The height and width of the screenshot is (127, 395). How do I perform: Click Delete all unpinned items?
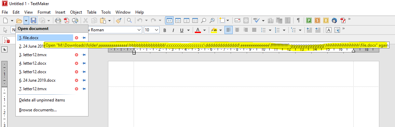tap(42, 100)
